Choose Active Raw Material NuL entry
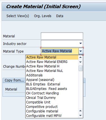Screen dimensions: 106x120 [52, 71]
